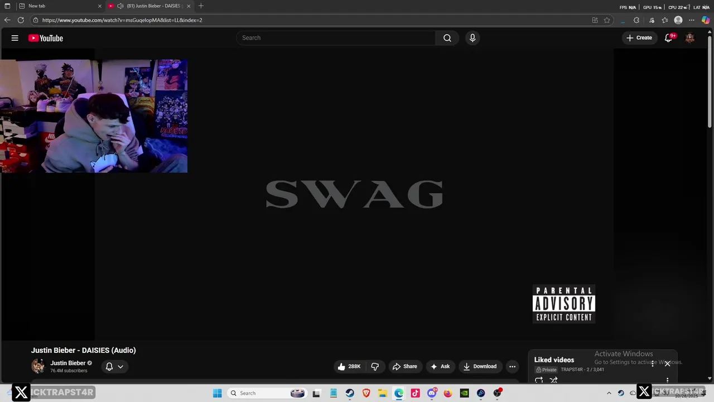Click the Private privacy badge
Screen dimensions: 714x402
[546, 370]
